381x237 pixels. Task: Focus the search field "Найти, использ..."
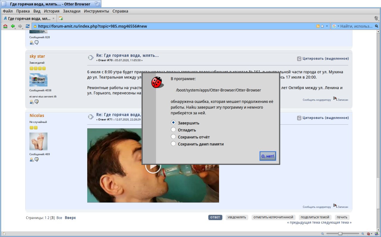(357, 26)
